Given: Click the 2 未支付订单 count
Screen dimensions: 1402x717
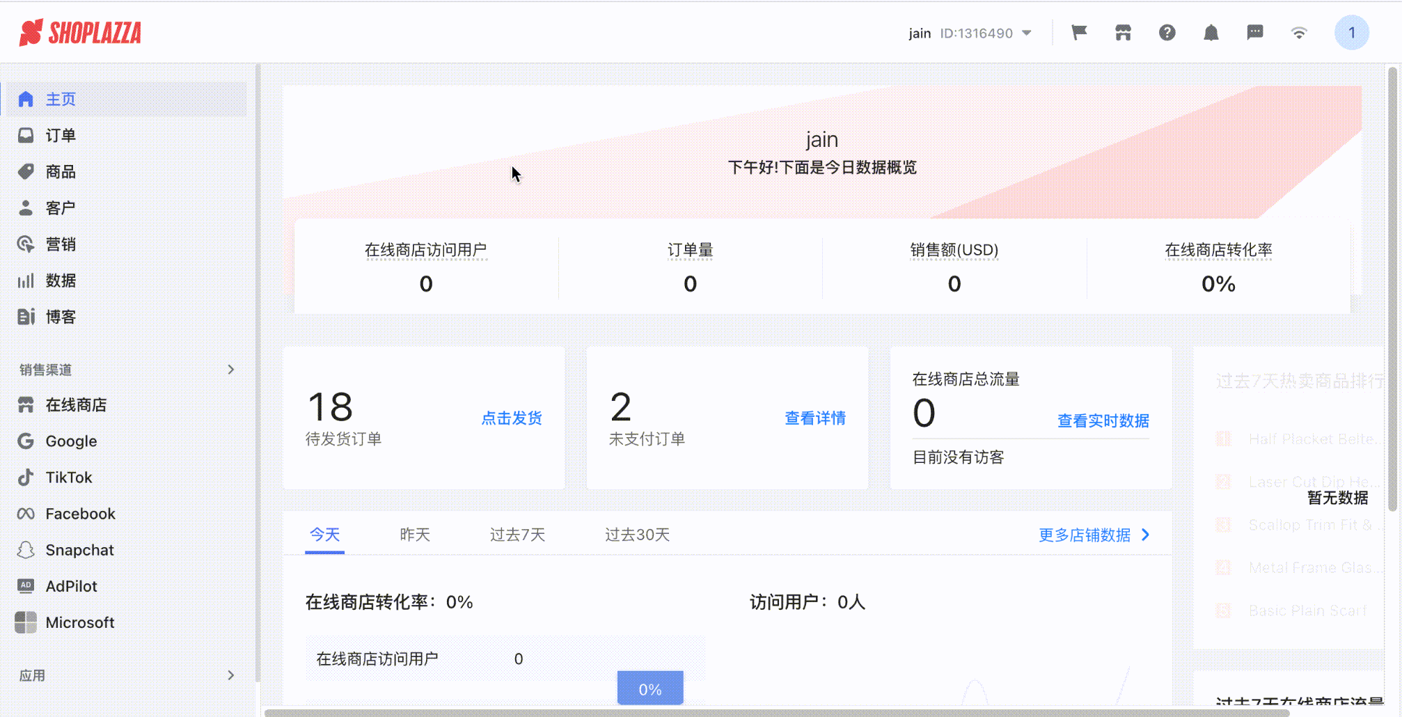Looking at the screenshot, I should click(x=620, y=407).
